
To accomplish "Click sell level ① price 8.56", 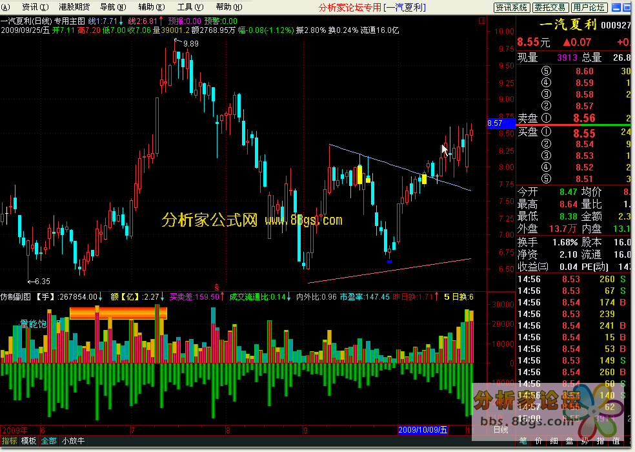I will (x=584, y=118).
